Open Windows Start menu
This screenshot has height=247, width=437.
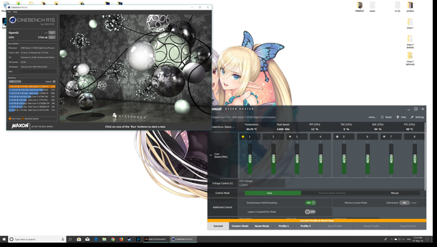tap(4, 239)
